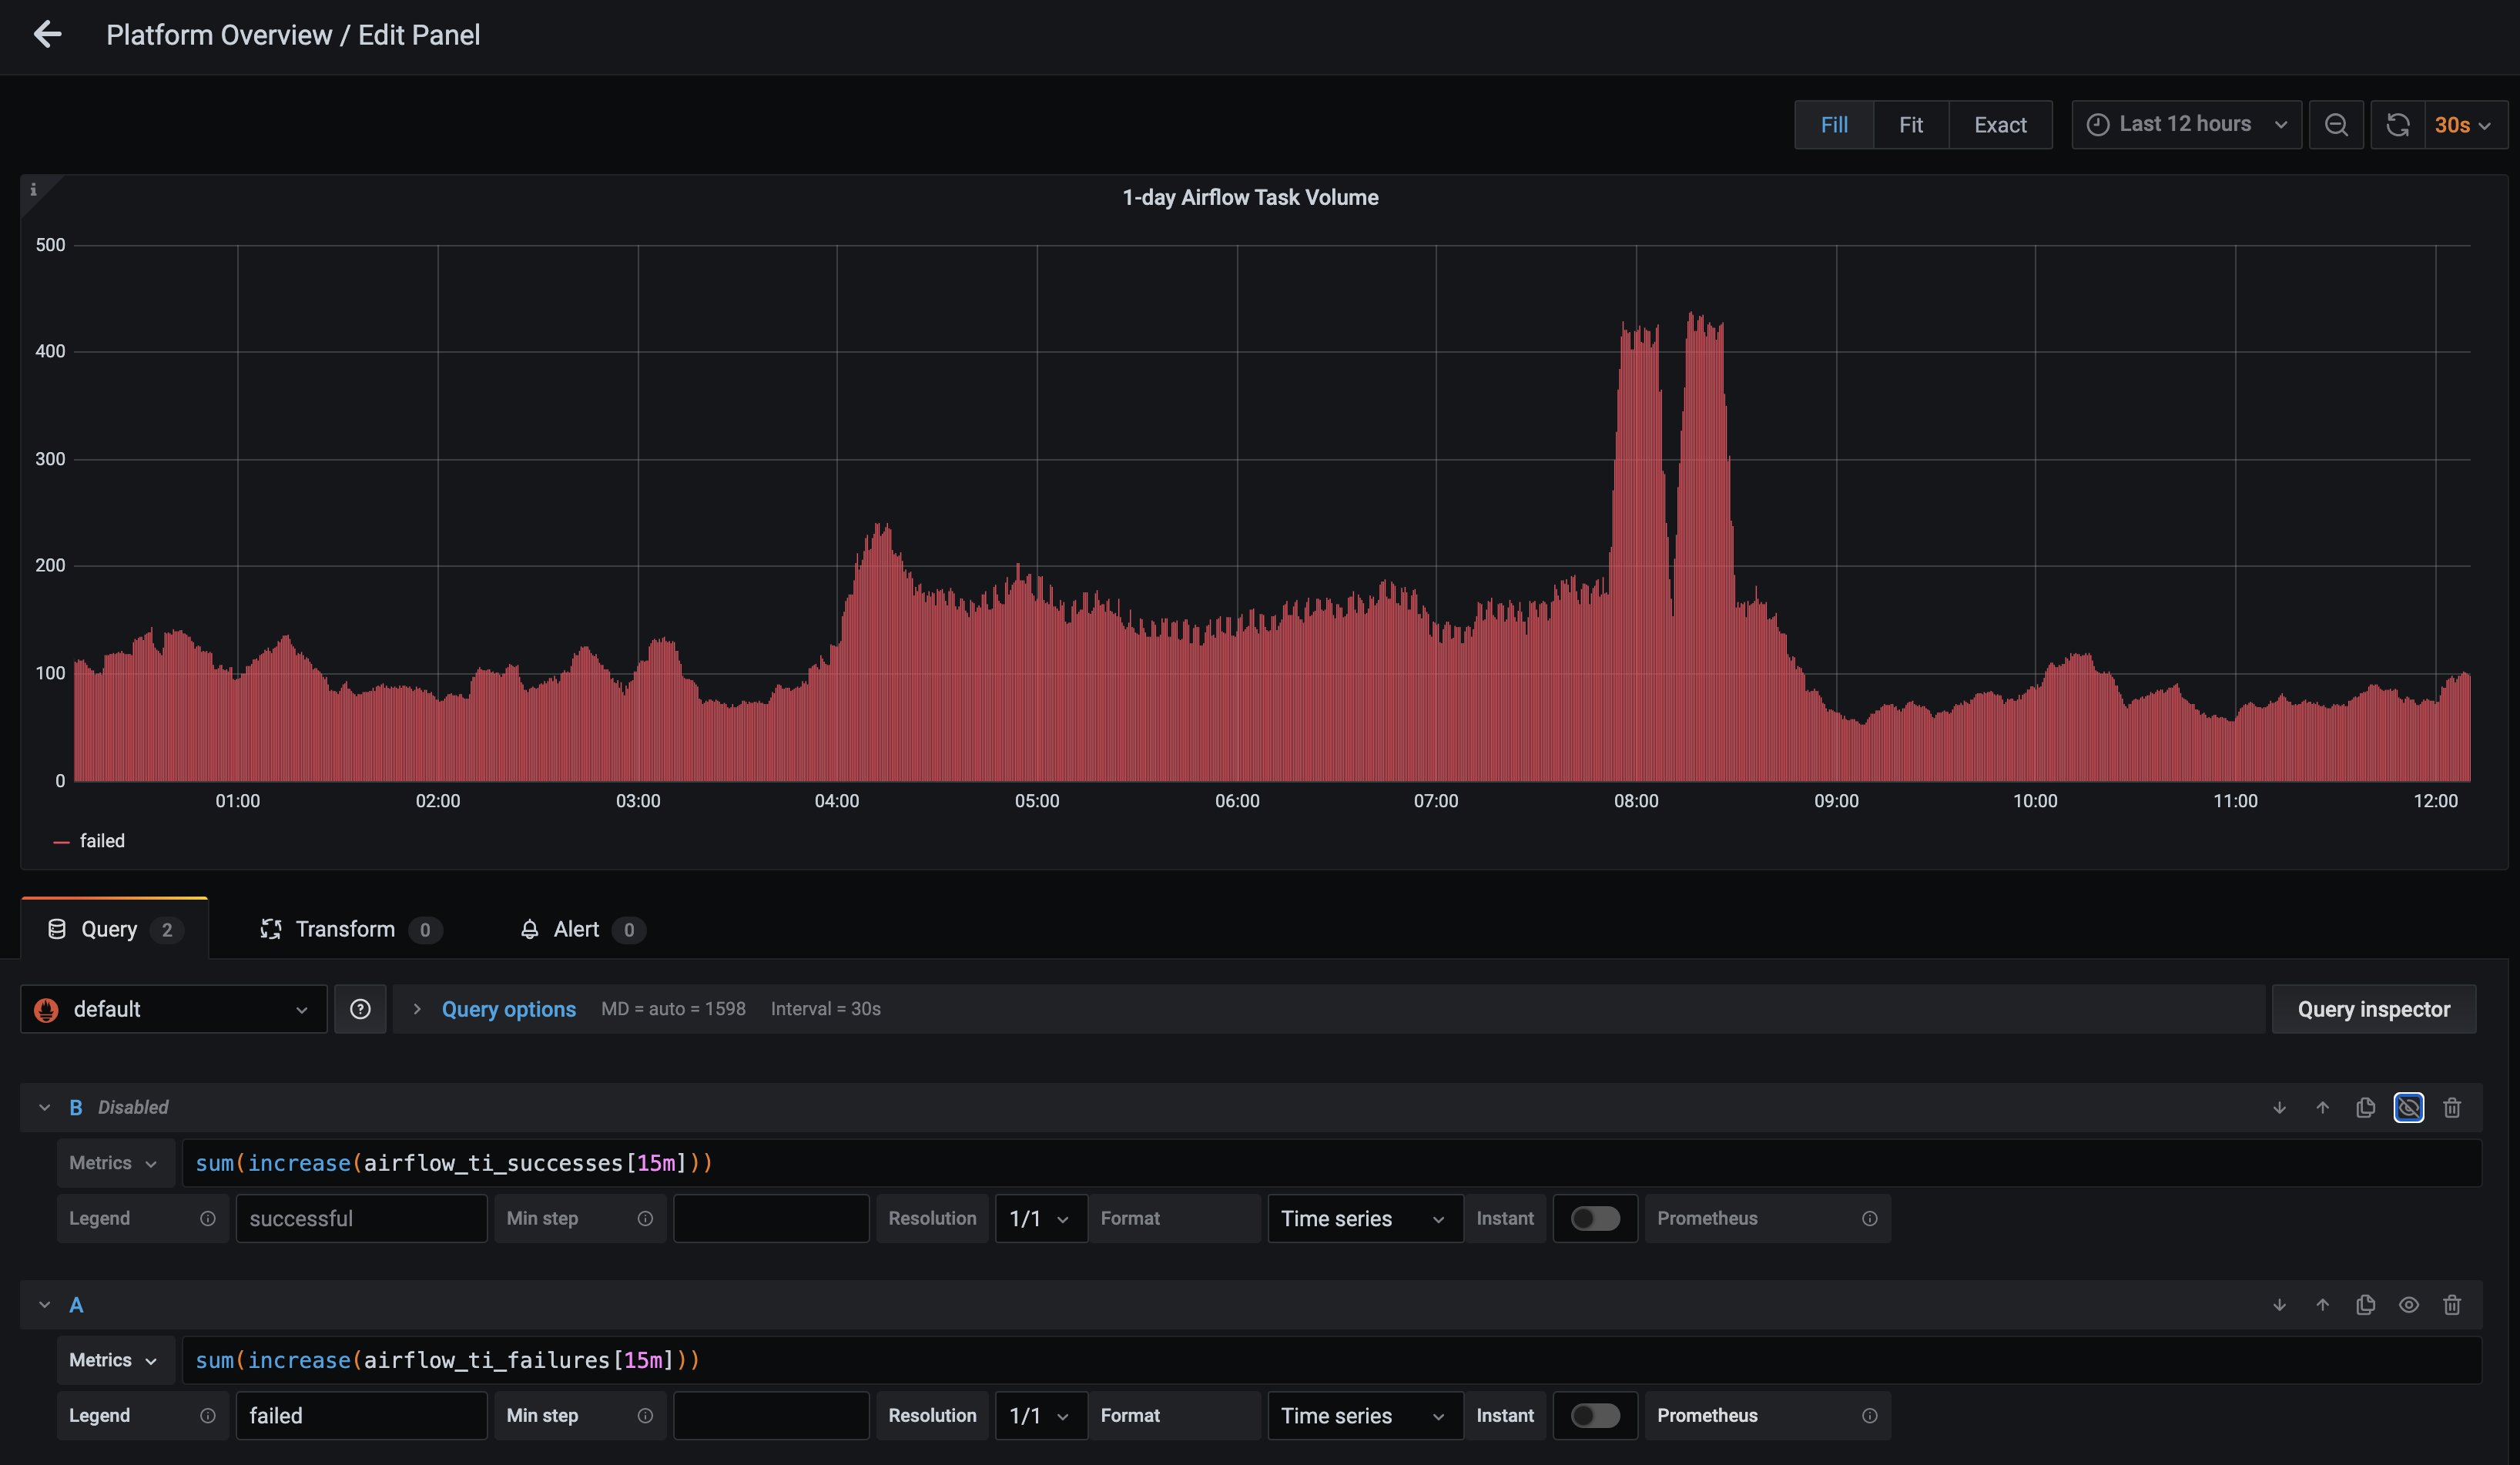Duplicate query A using its copy icon

click(x=2366, y=1305)
